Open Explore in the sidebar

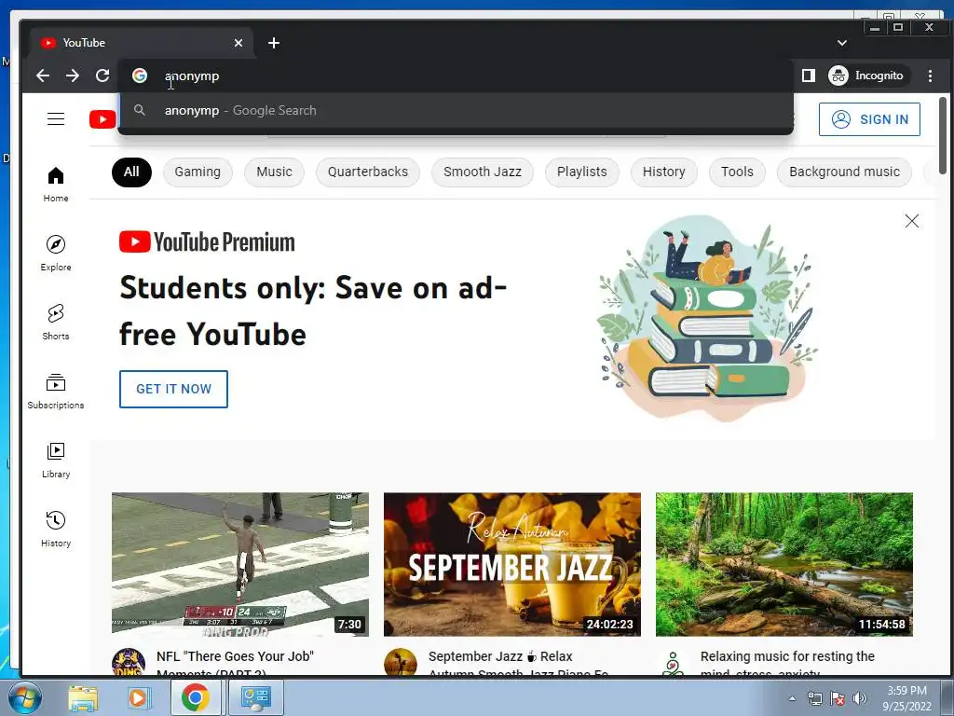coord(55,254)
